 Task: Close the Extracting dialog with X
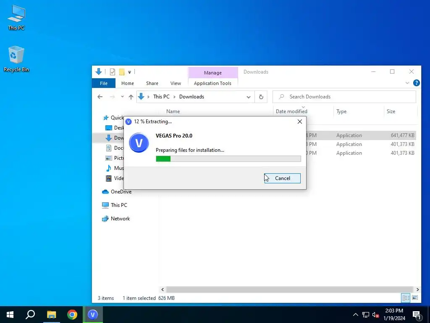300,122
